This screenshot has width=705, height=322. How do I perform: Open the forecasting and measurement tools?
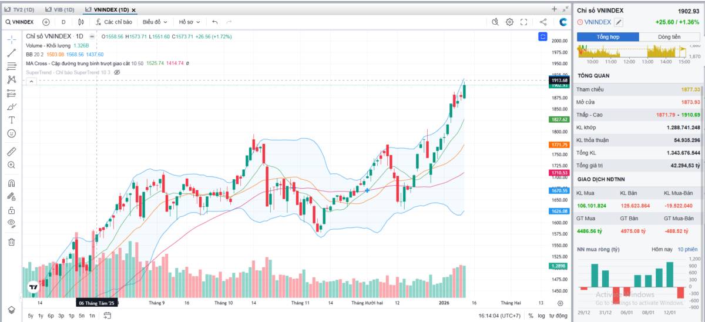[11, 93]
